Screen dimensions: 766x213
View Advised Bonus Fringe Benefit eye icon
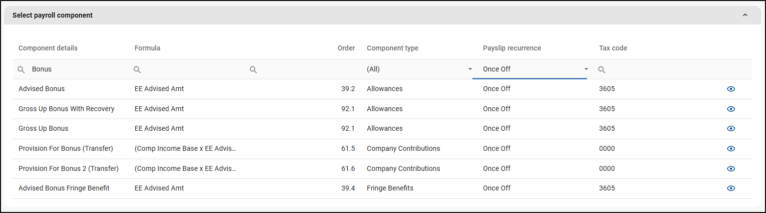pyautogui.click(x=731, y=188)
